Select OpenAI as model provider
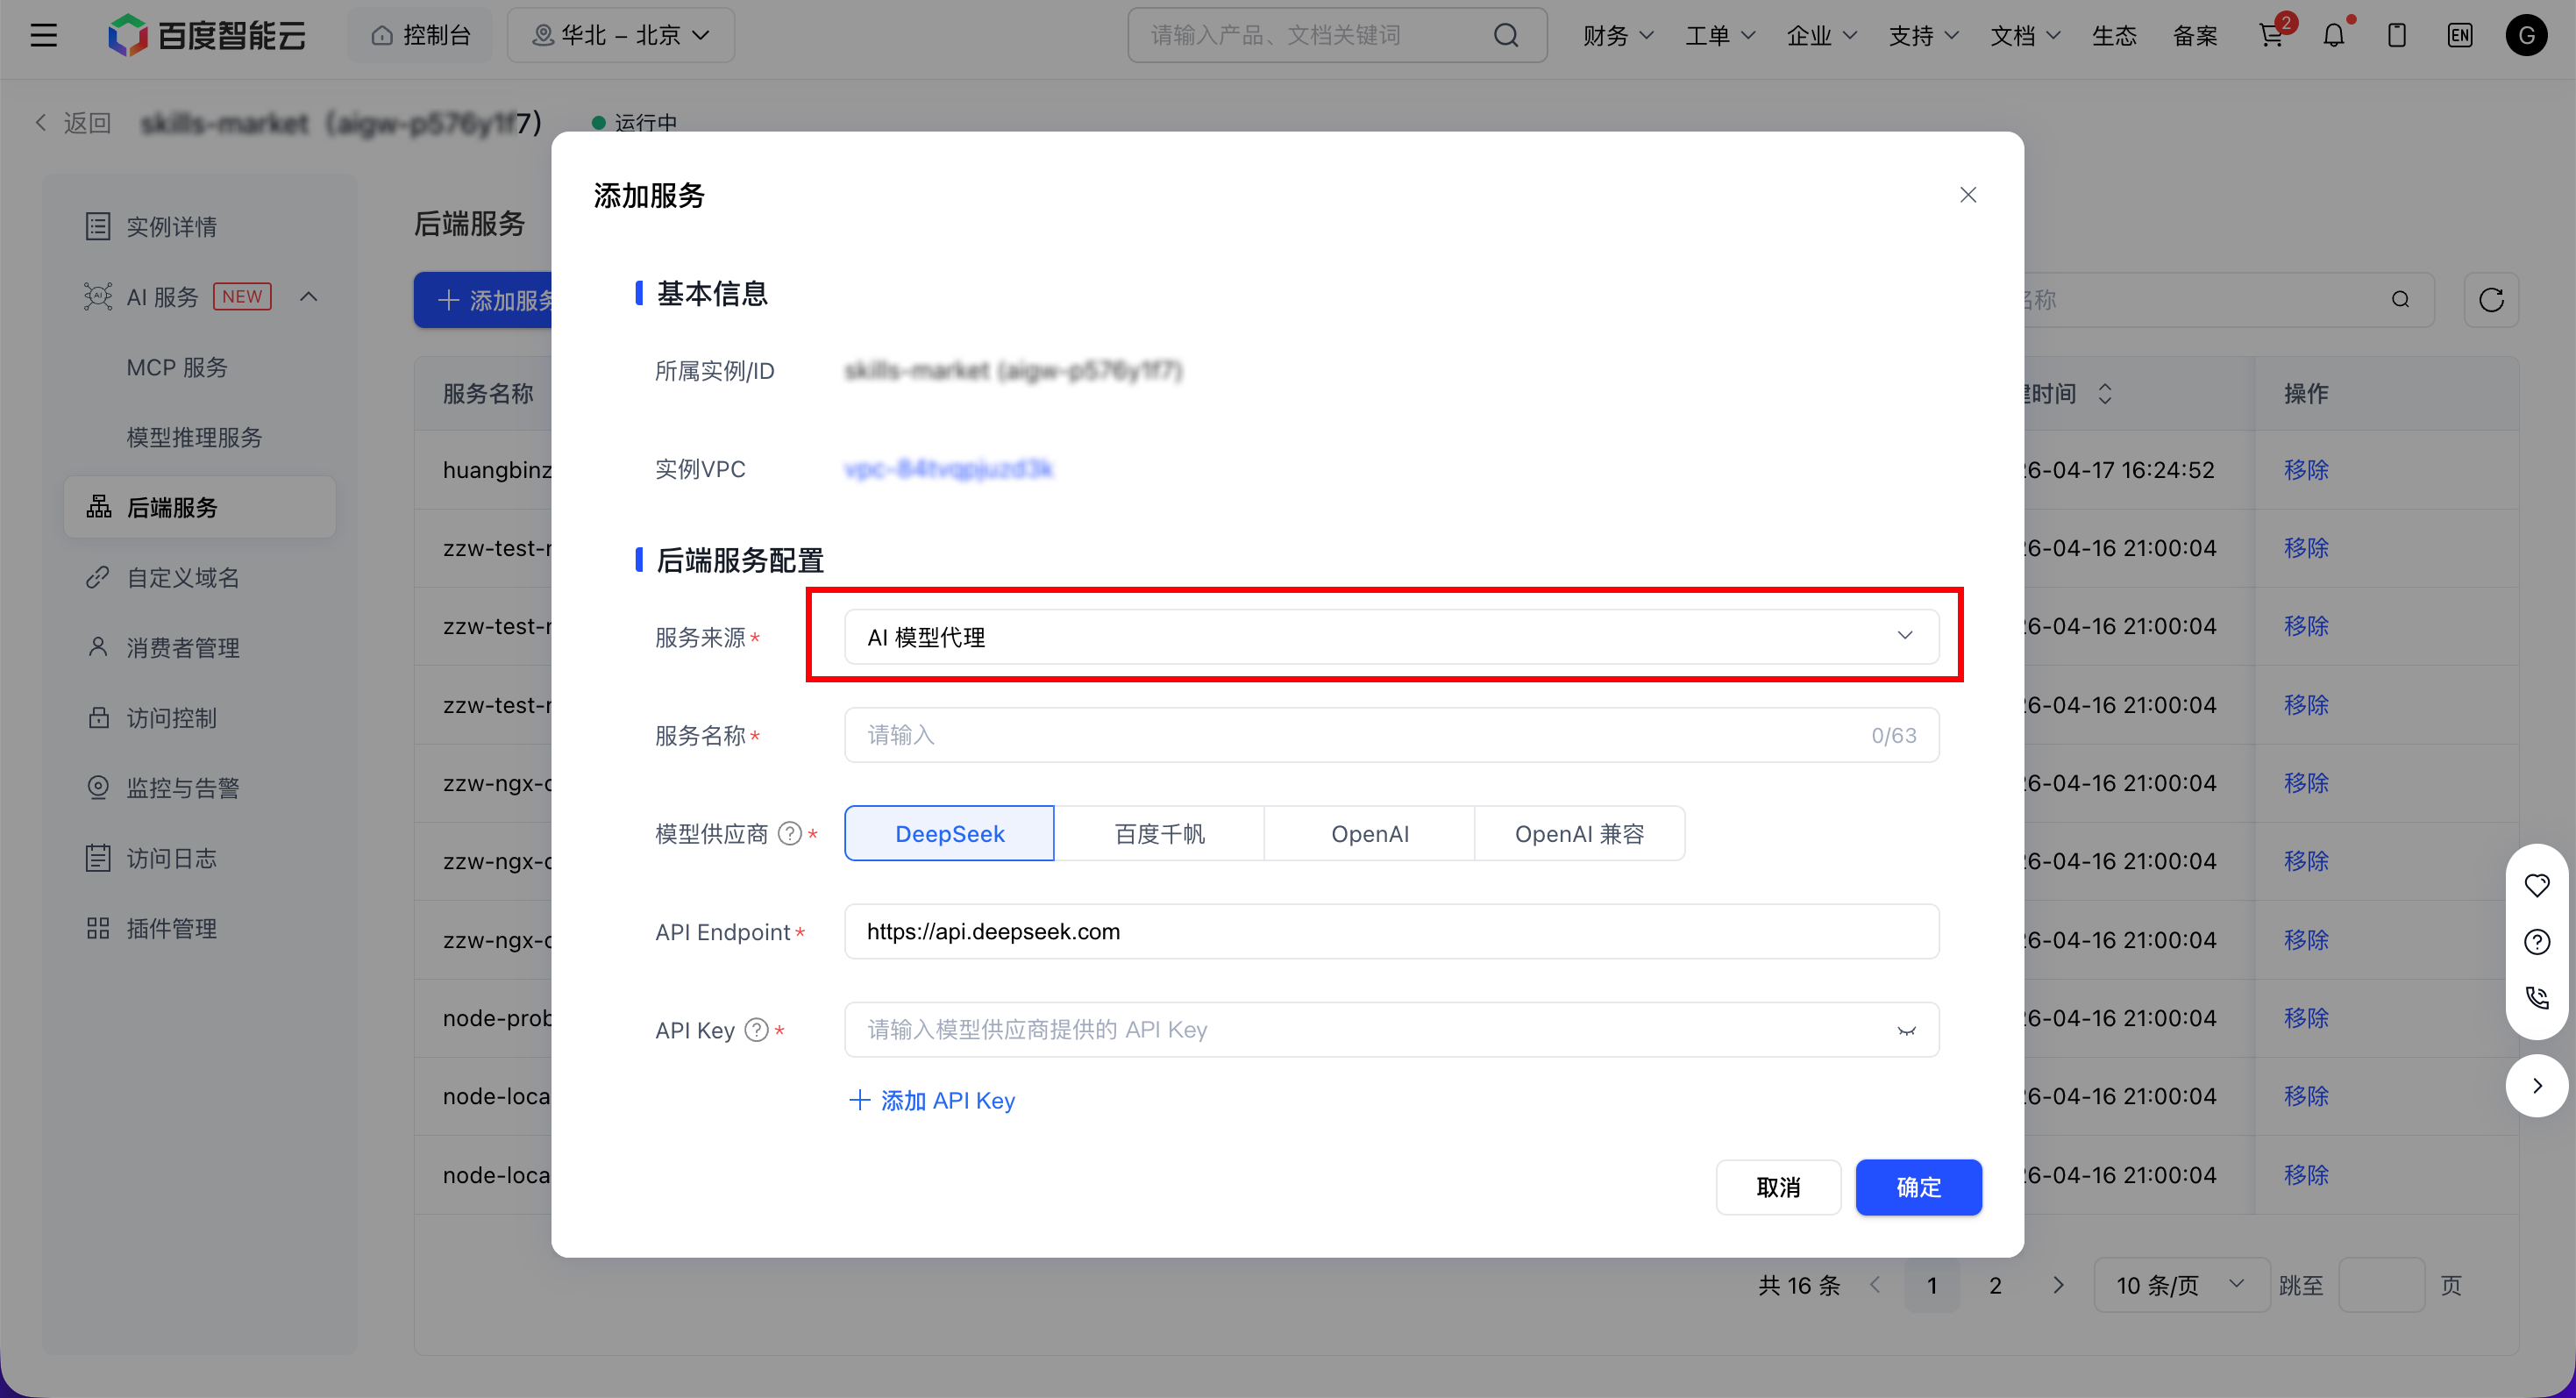This screenshot has height=1398, width=2576. (x=1369, y=834)
